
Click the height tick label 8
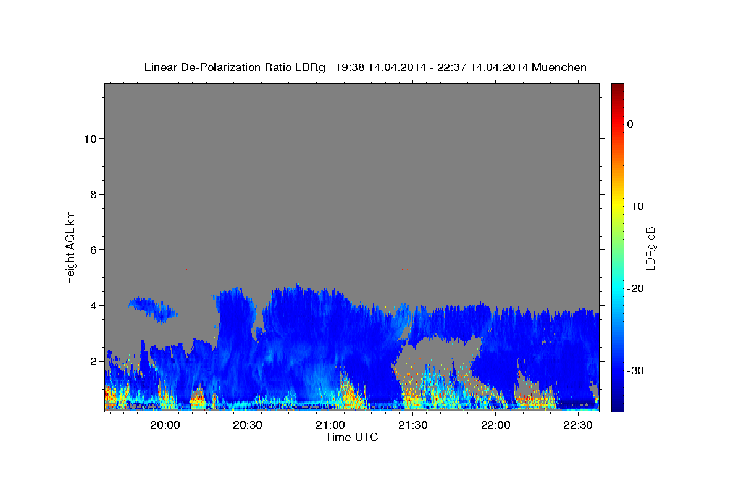click(x=94, y=194)
